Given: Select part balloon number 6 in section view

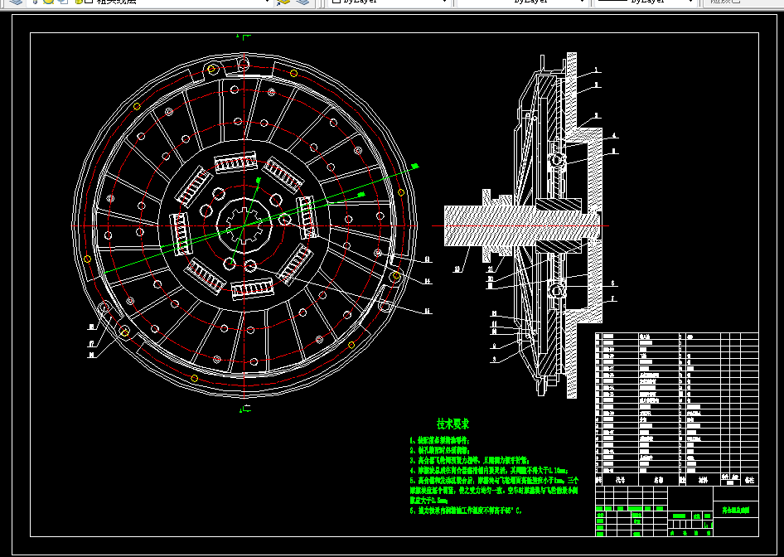Looking at the screenshot, I should coord(612,283).
